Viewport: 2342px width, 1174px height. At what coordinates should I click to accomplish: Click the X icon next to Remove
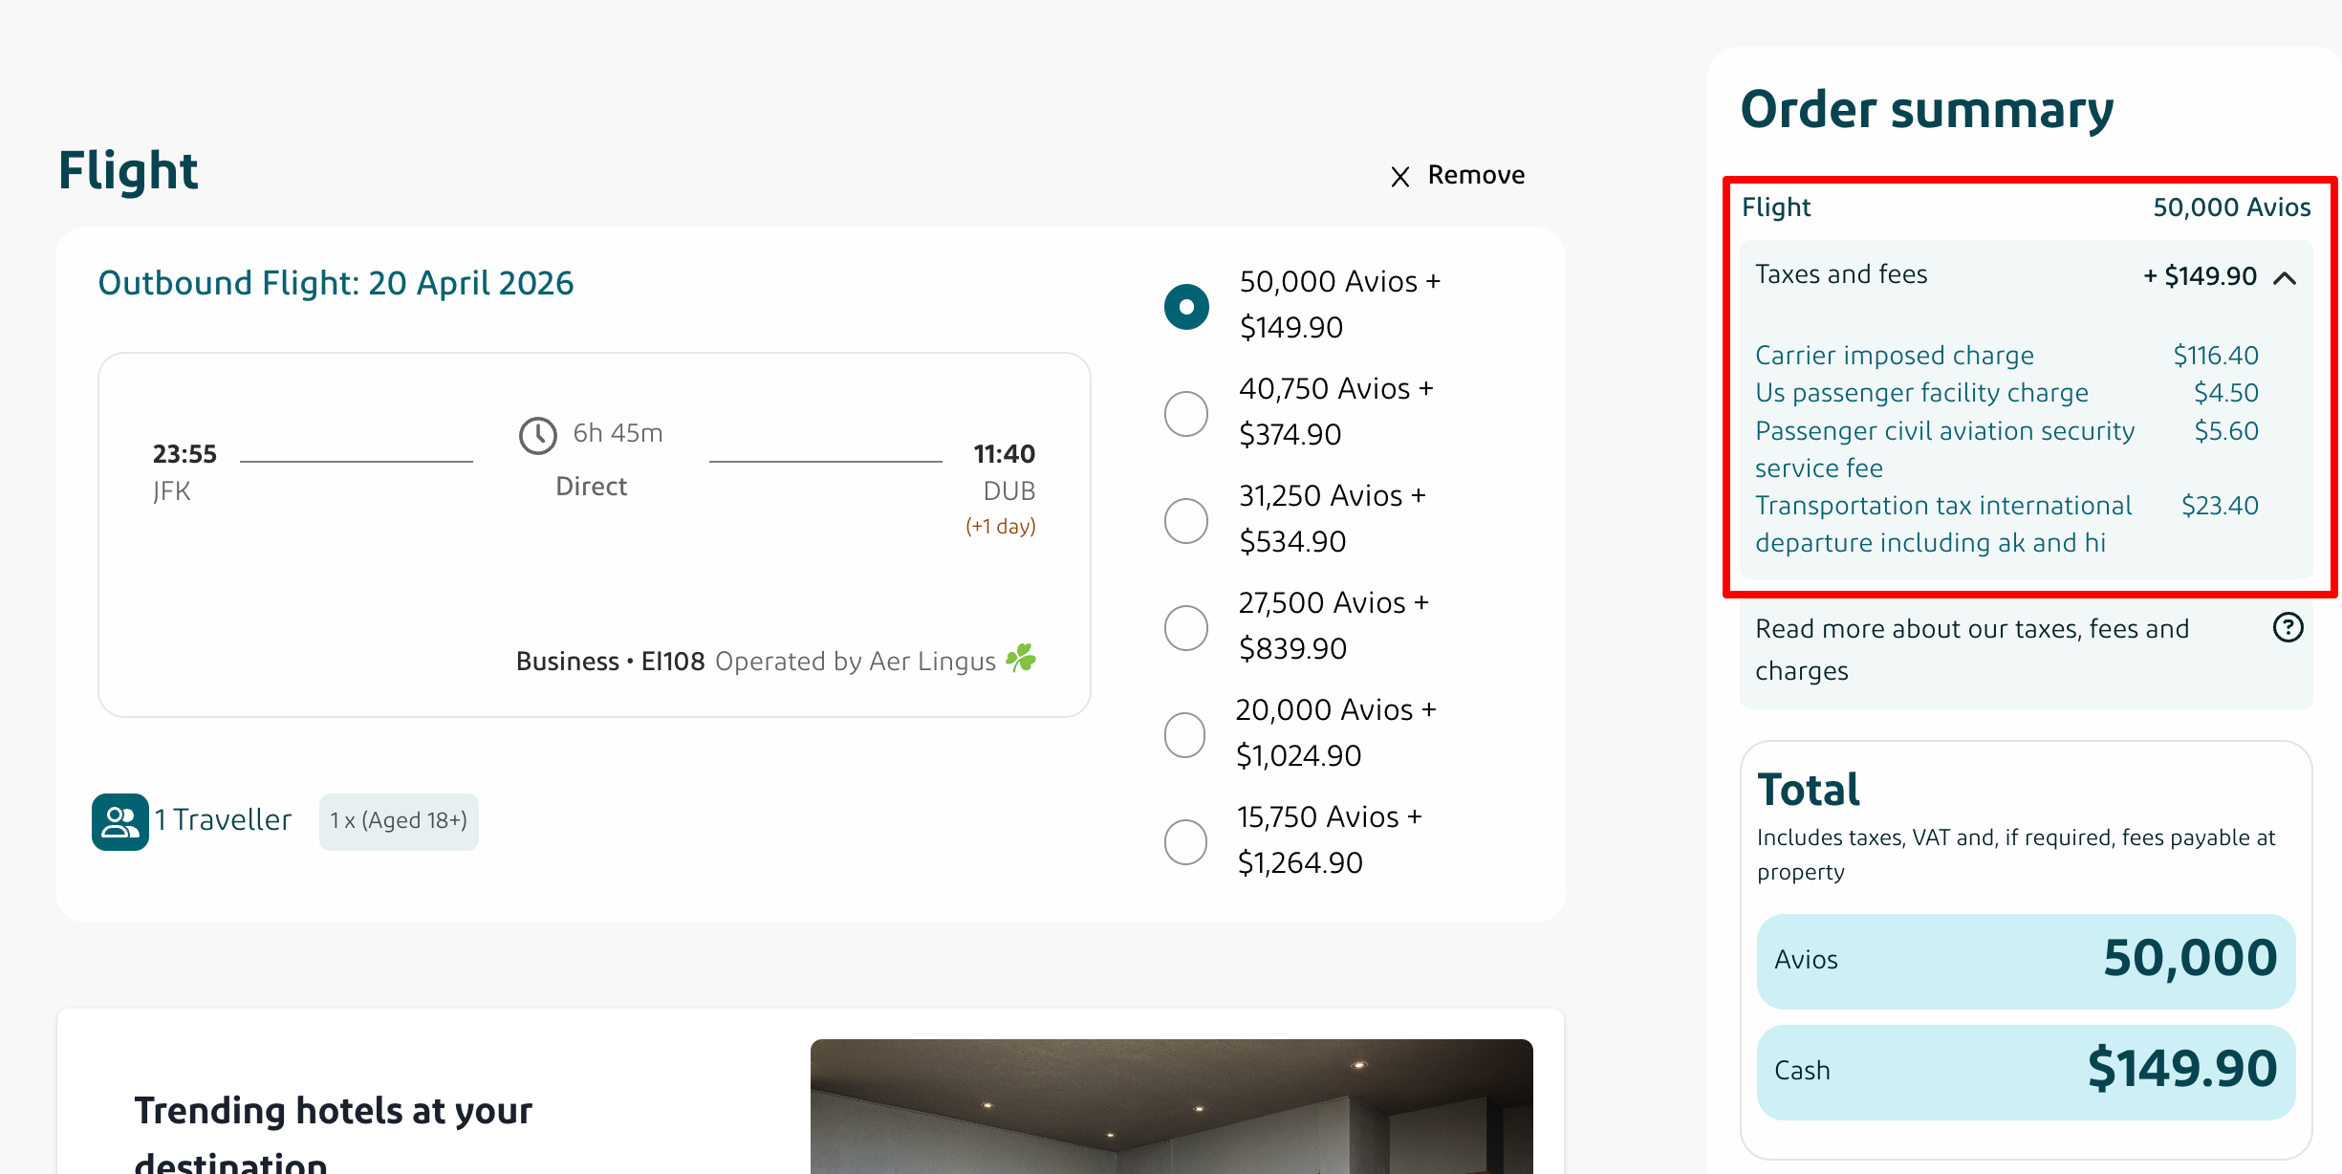[x=1399, y=176]
